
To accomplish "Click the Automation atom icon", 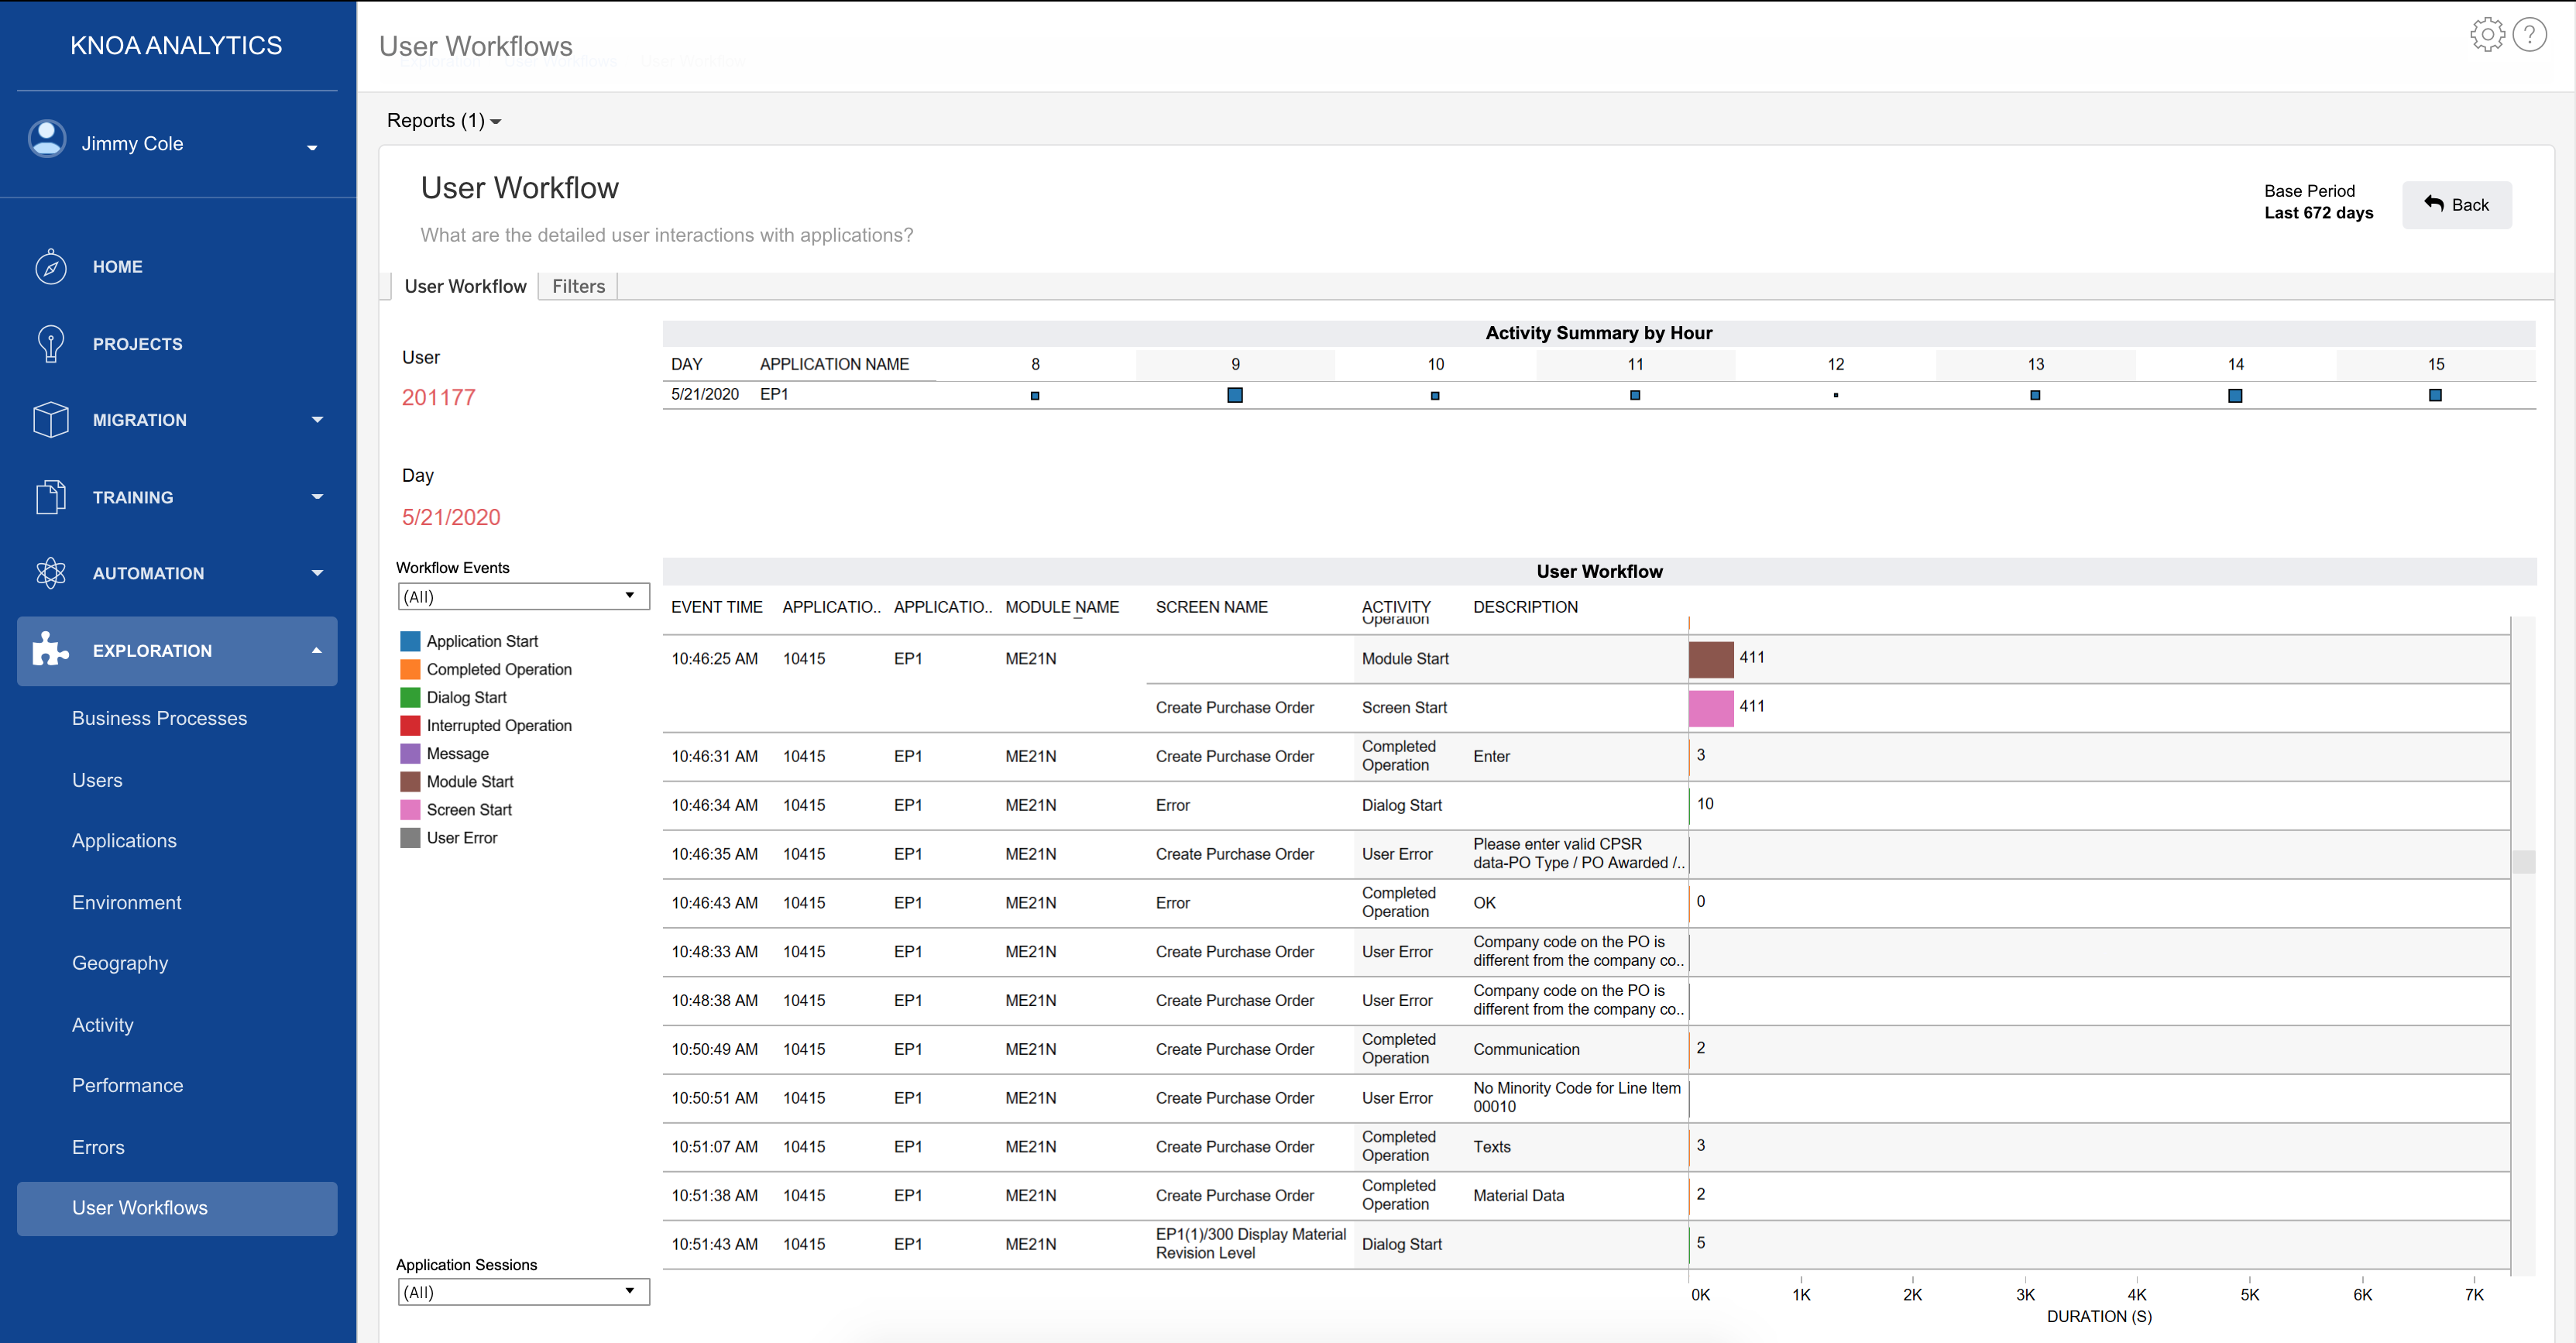I will point(50,573).
